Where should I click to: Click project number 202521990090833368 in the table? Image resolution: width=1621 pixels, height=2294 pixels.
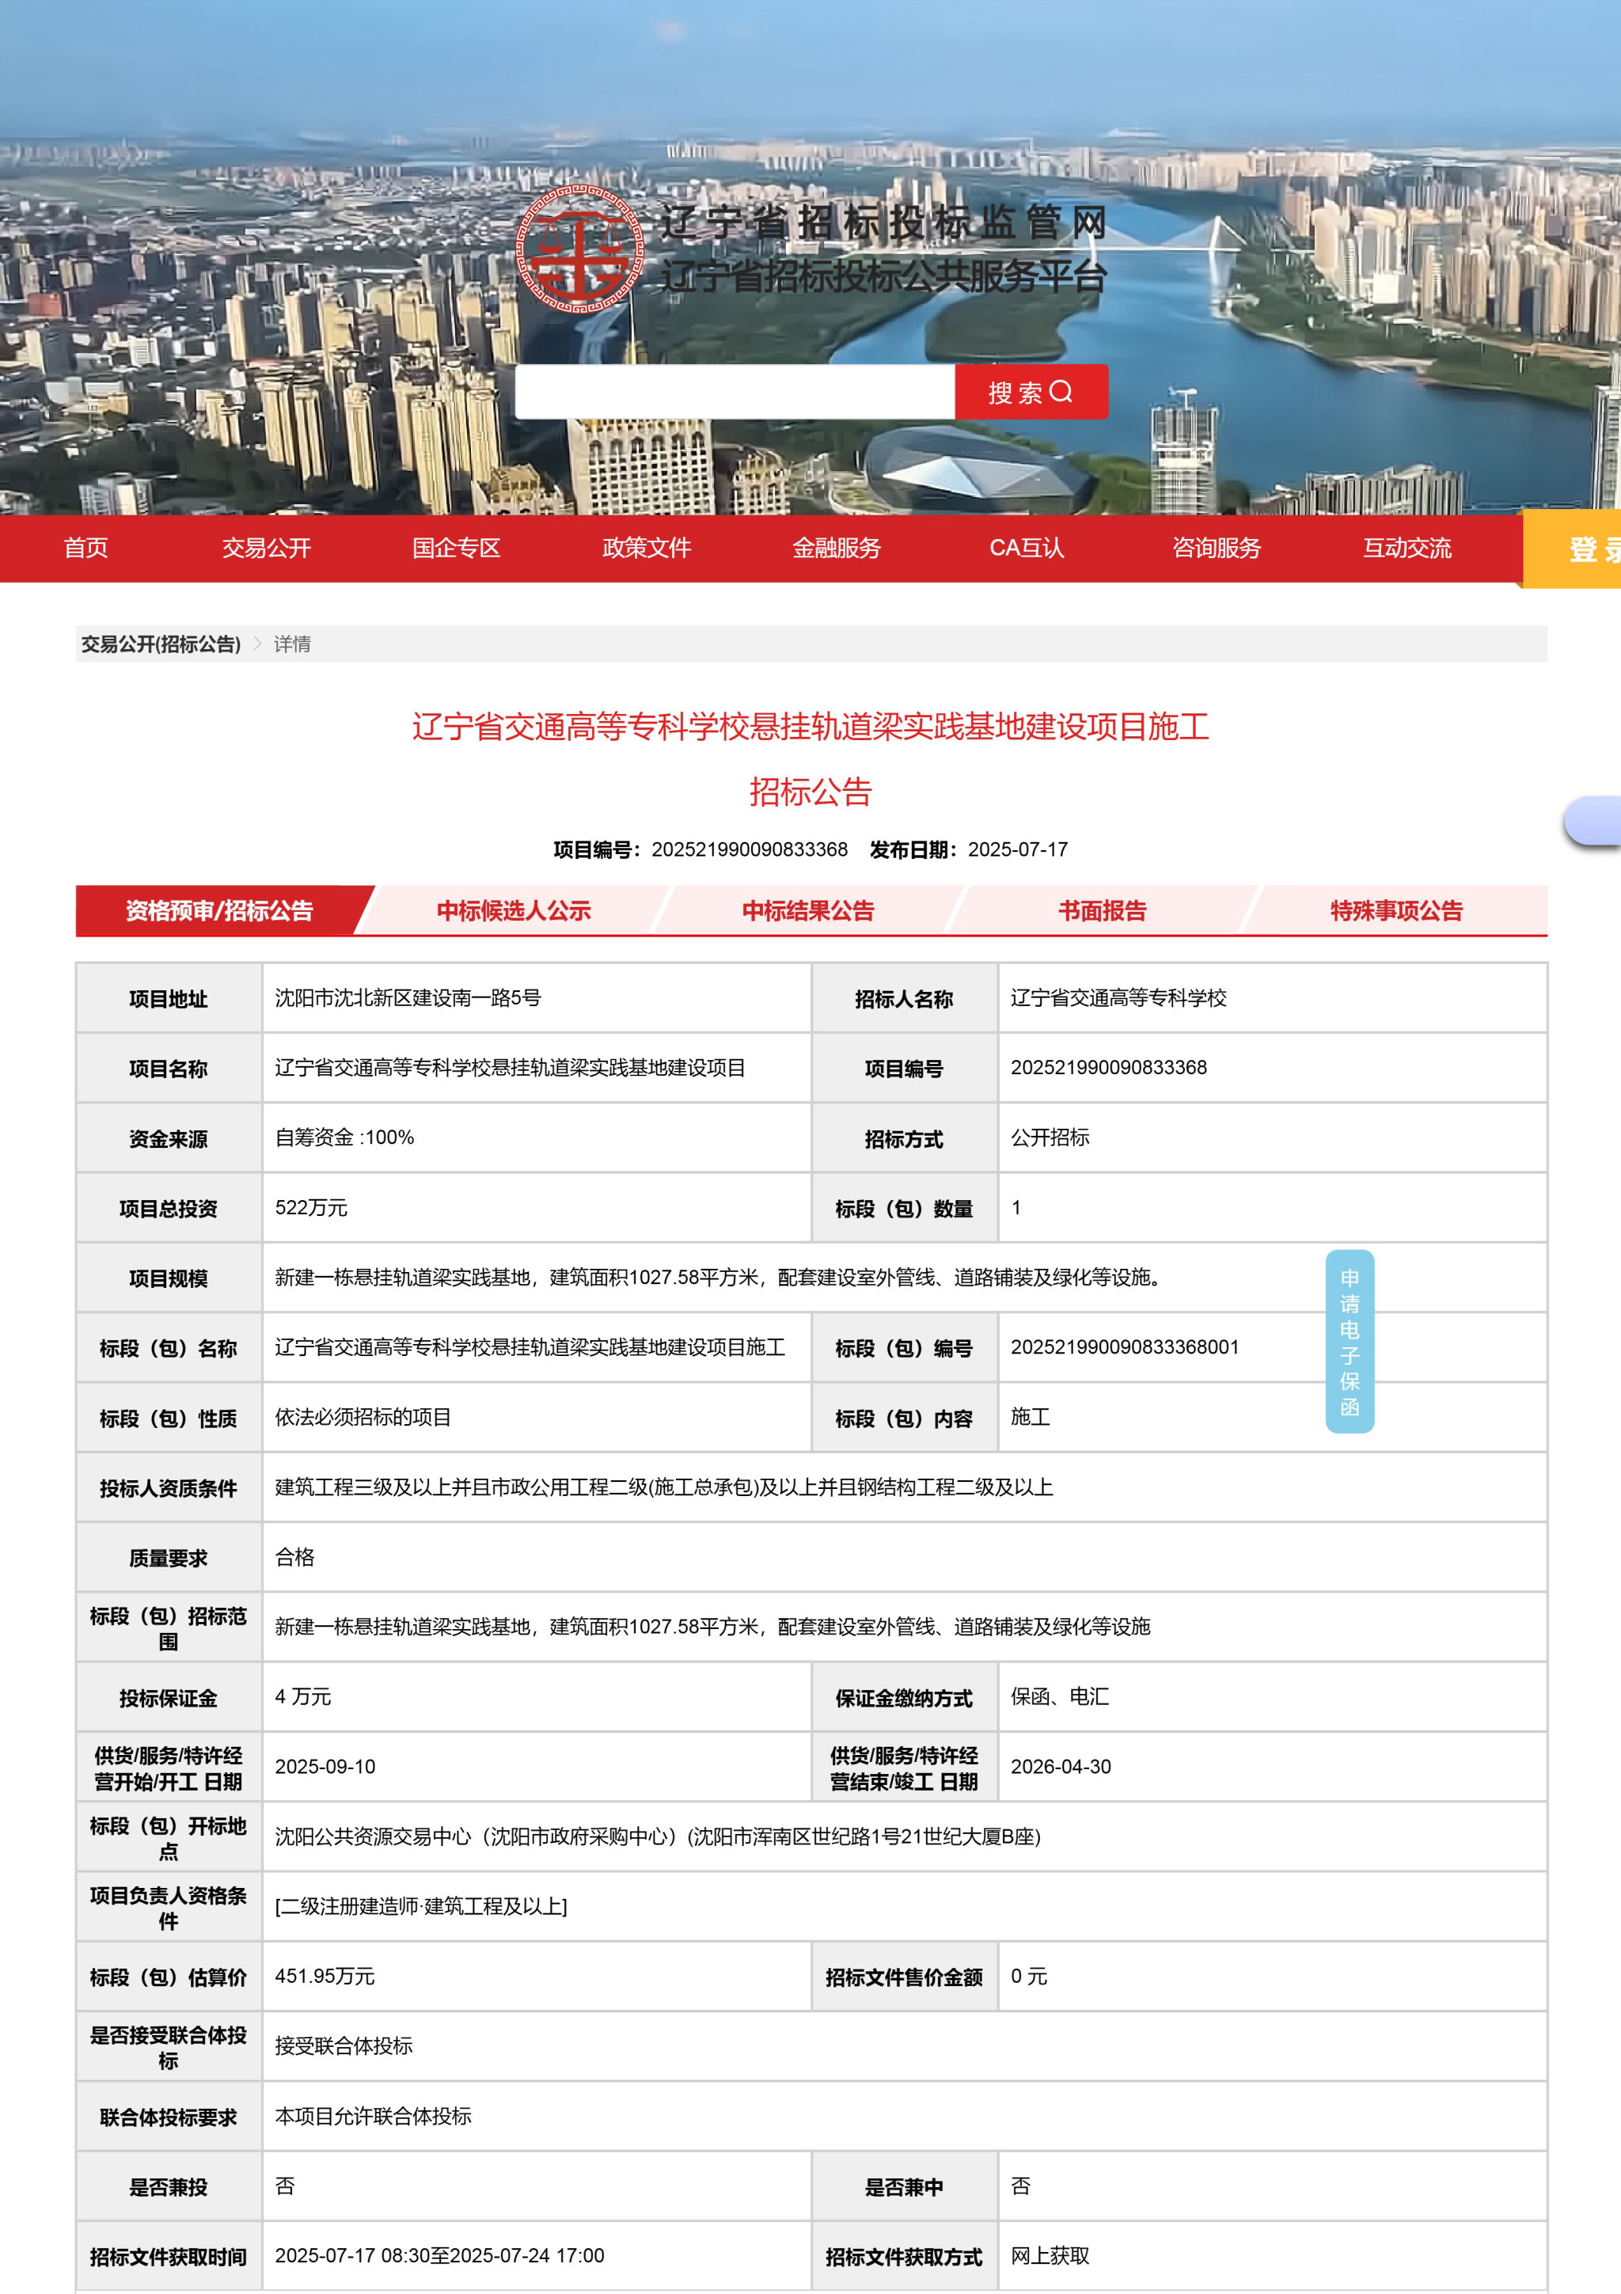point(1109,1067)
